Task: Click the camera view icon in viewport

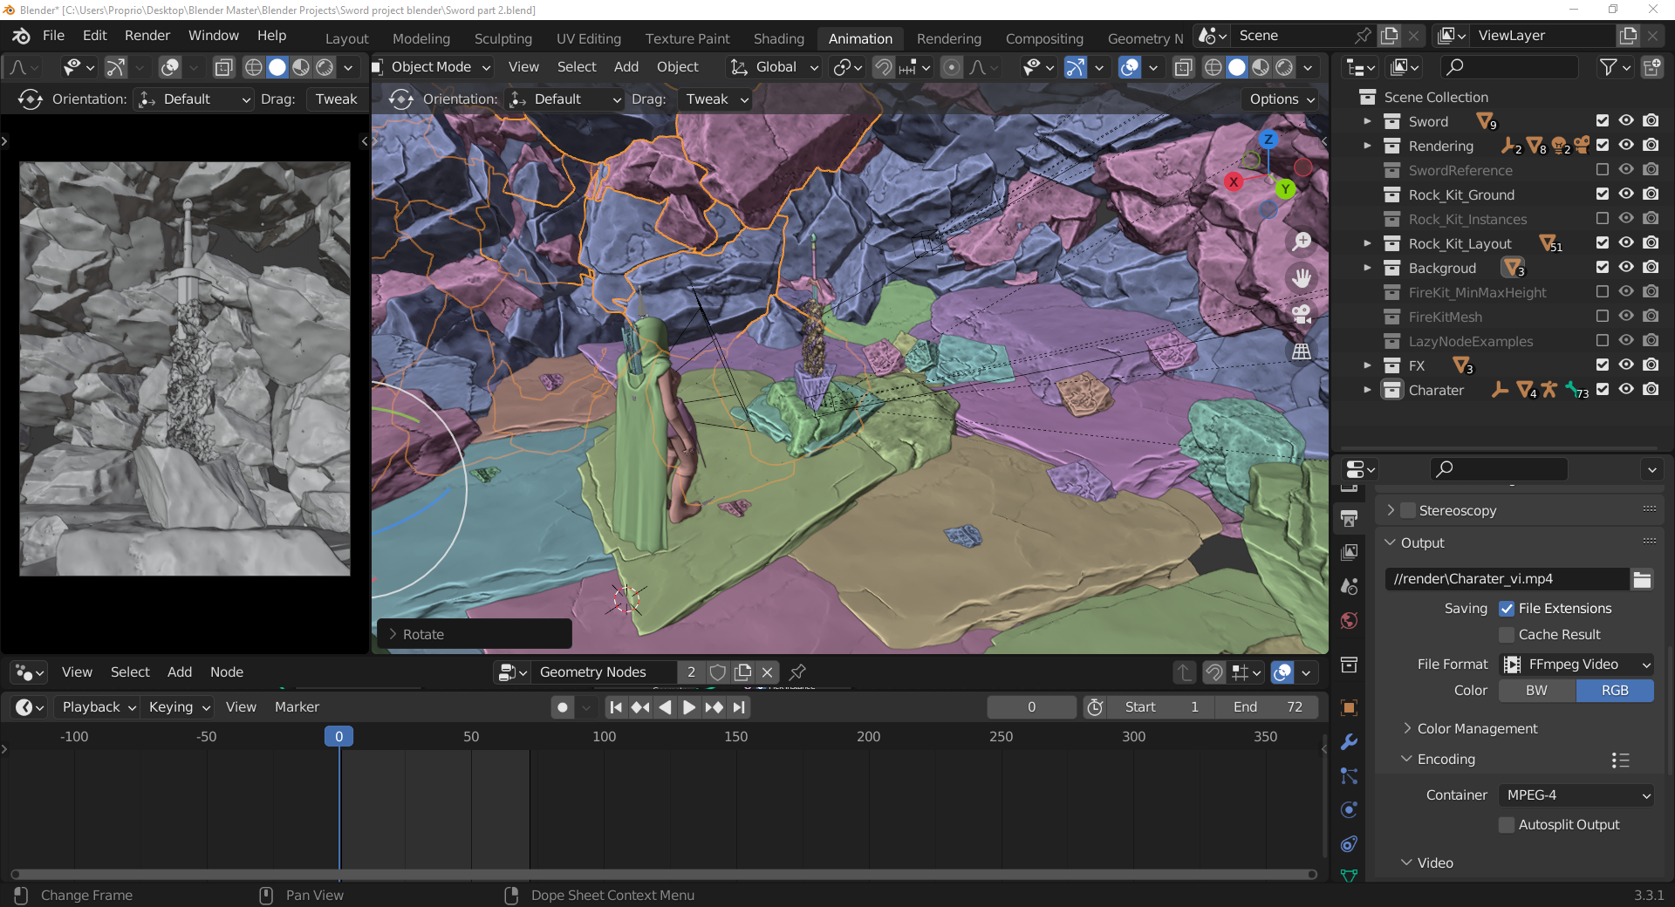Action: [1302, 315]
